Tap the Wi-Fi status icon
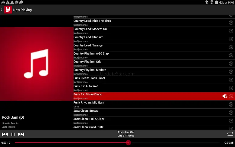The width and height of the screenshot is (235, 147). pos(211,2)
